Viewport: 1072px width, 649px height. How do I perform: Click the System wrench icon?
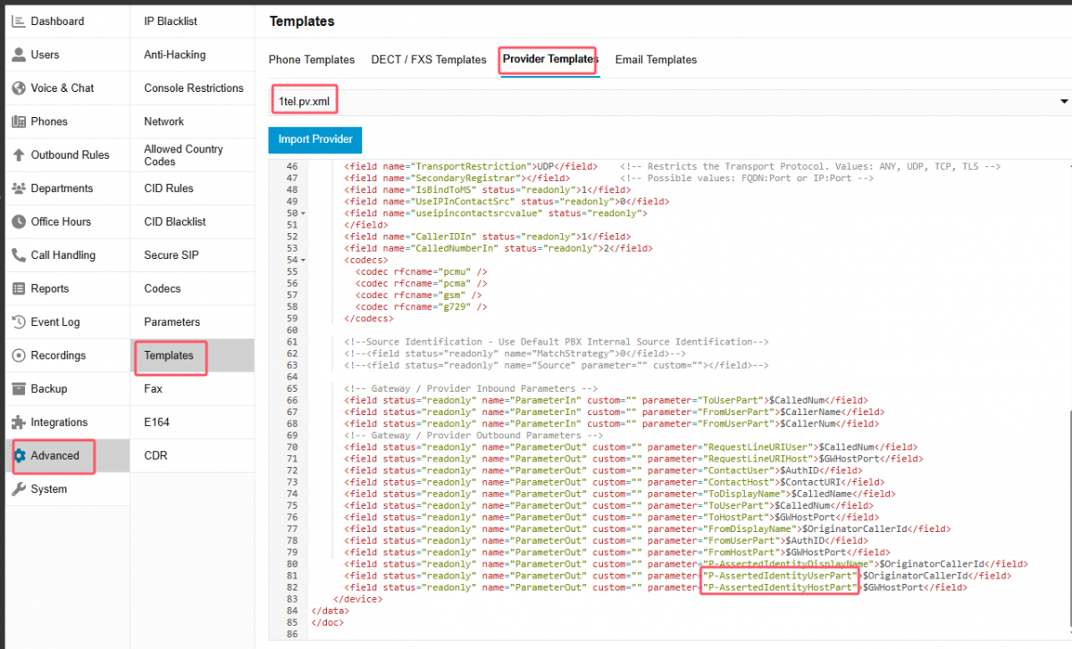[x=19, y=489]
